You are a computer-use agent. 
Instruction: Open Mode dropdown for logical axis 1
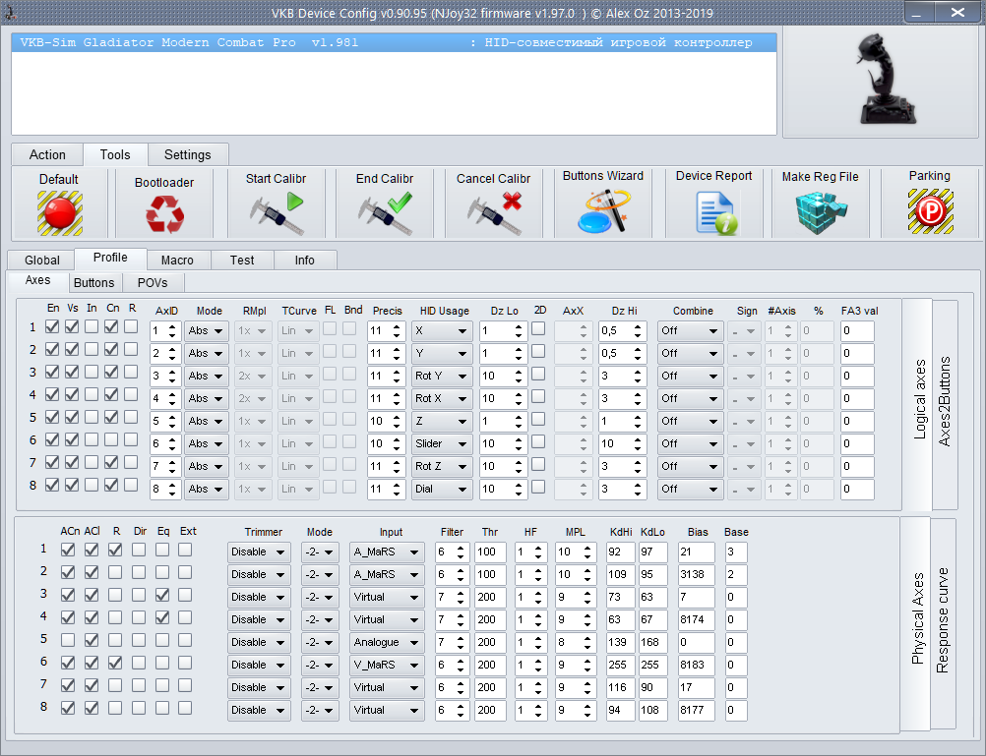(207, 331)
